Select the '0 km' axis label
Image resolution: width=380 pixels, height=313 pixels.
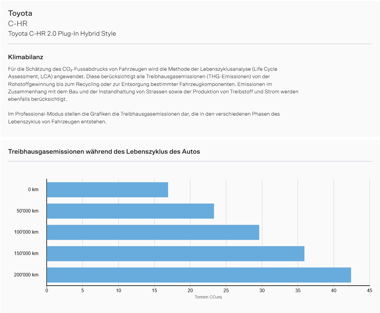click(33, 190)
